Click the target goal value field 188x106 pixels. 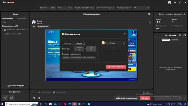pyautogui.click(x=91, y=49)
